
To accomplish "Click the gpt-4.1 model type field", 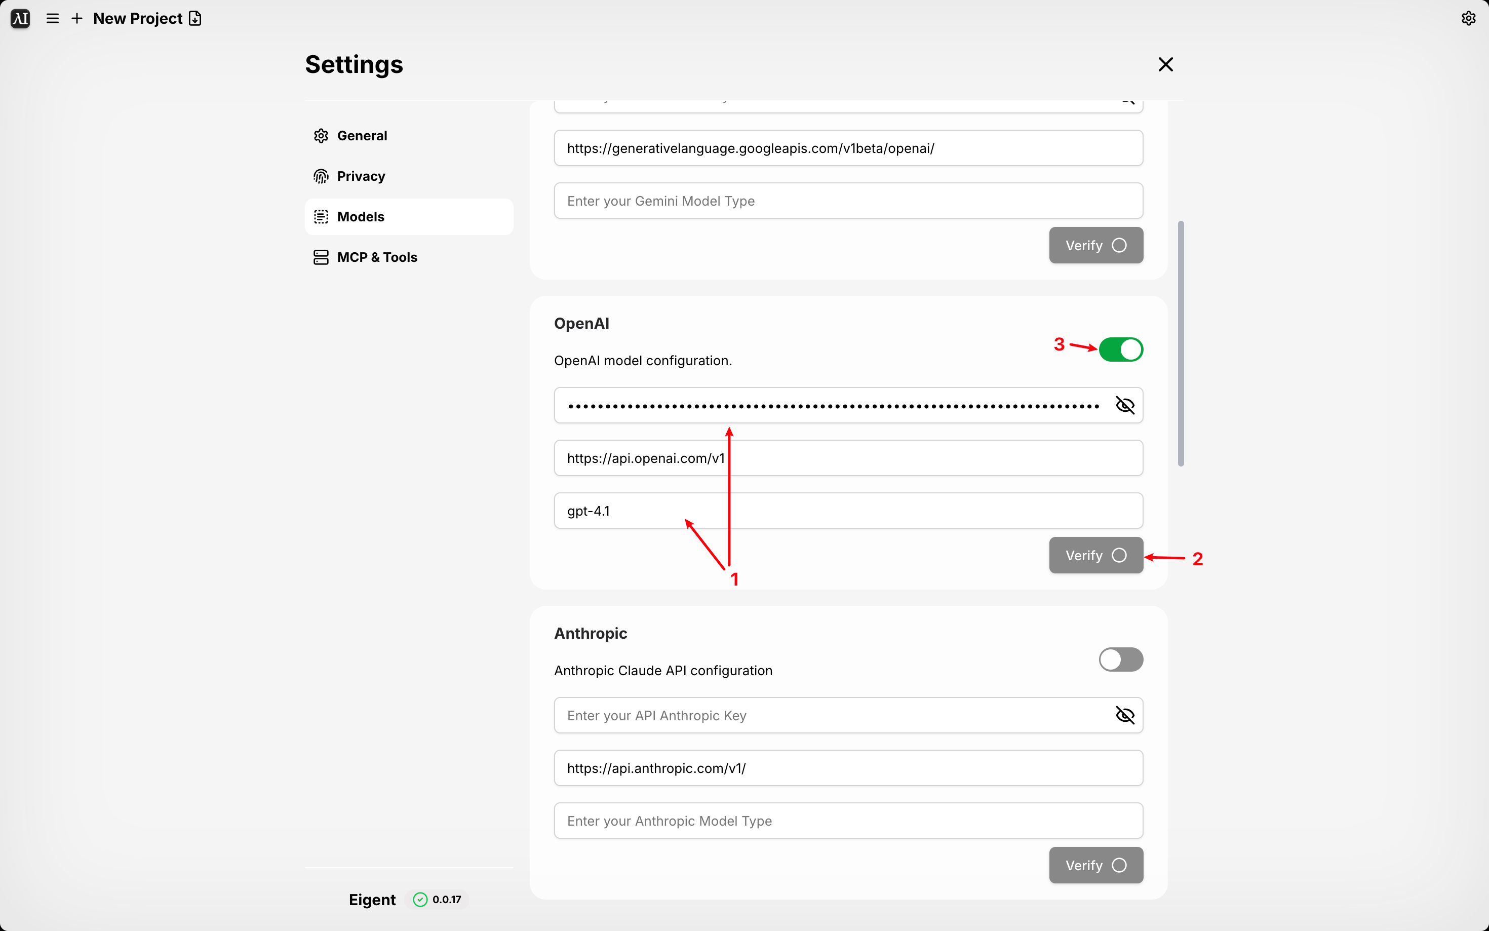I will point(848,511).
